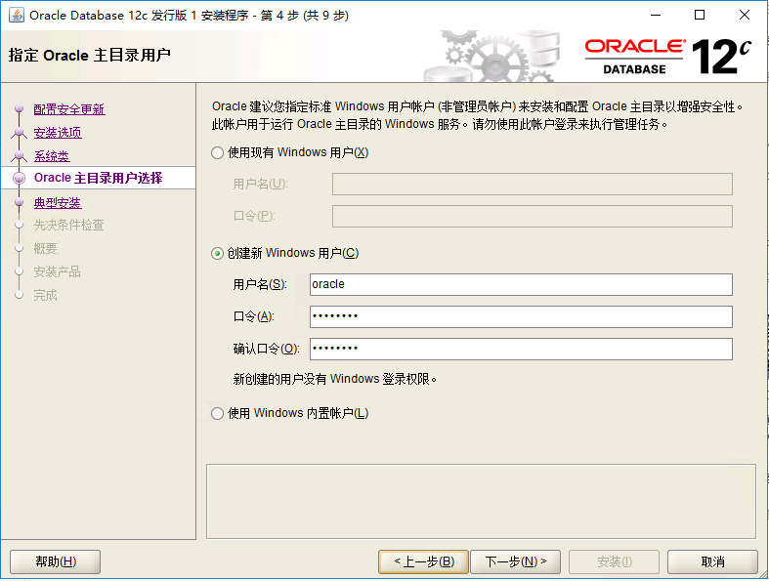Select 使用现有 Windows 用户 radio option

coord(217,153)
